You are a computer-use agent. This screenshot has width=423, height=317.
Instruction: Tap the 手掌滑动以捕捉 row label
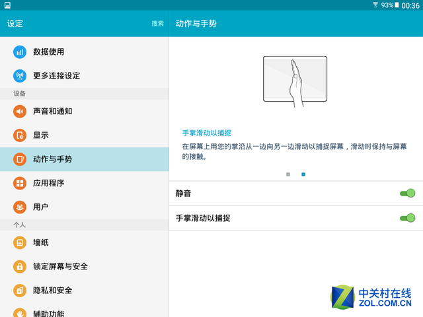(x=203, y=218)
